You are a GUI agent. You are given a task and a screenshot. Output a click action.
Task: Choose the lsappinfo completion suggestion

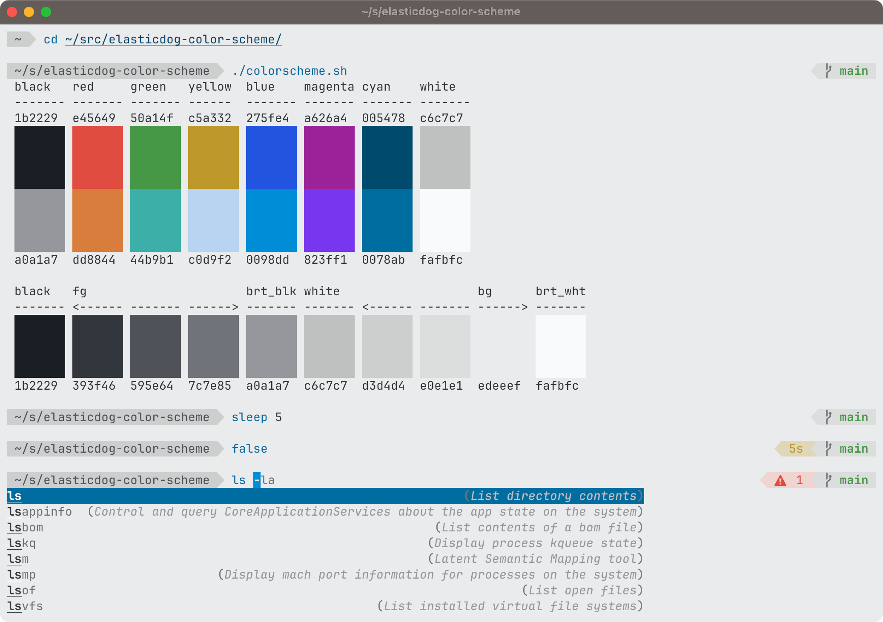coord(40,512)
